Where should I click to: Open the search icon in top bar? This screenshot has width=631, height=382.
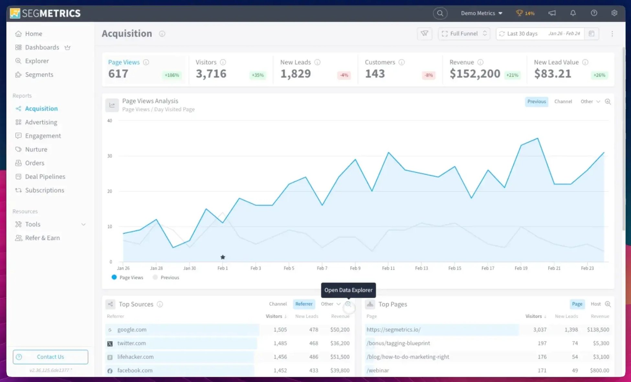point(440,13)
